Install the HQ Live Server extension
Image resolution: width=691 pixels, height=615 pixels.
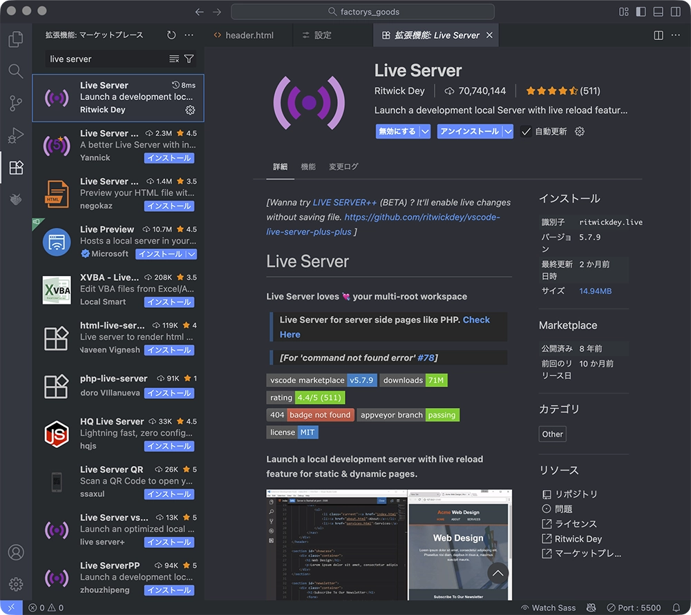[169, 446]
